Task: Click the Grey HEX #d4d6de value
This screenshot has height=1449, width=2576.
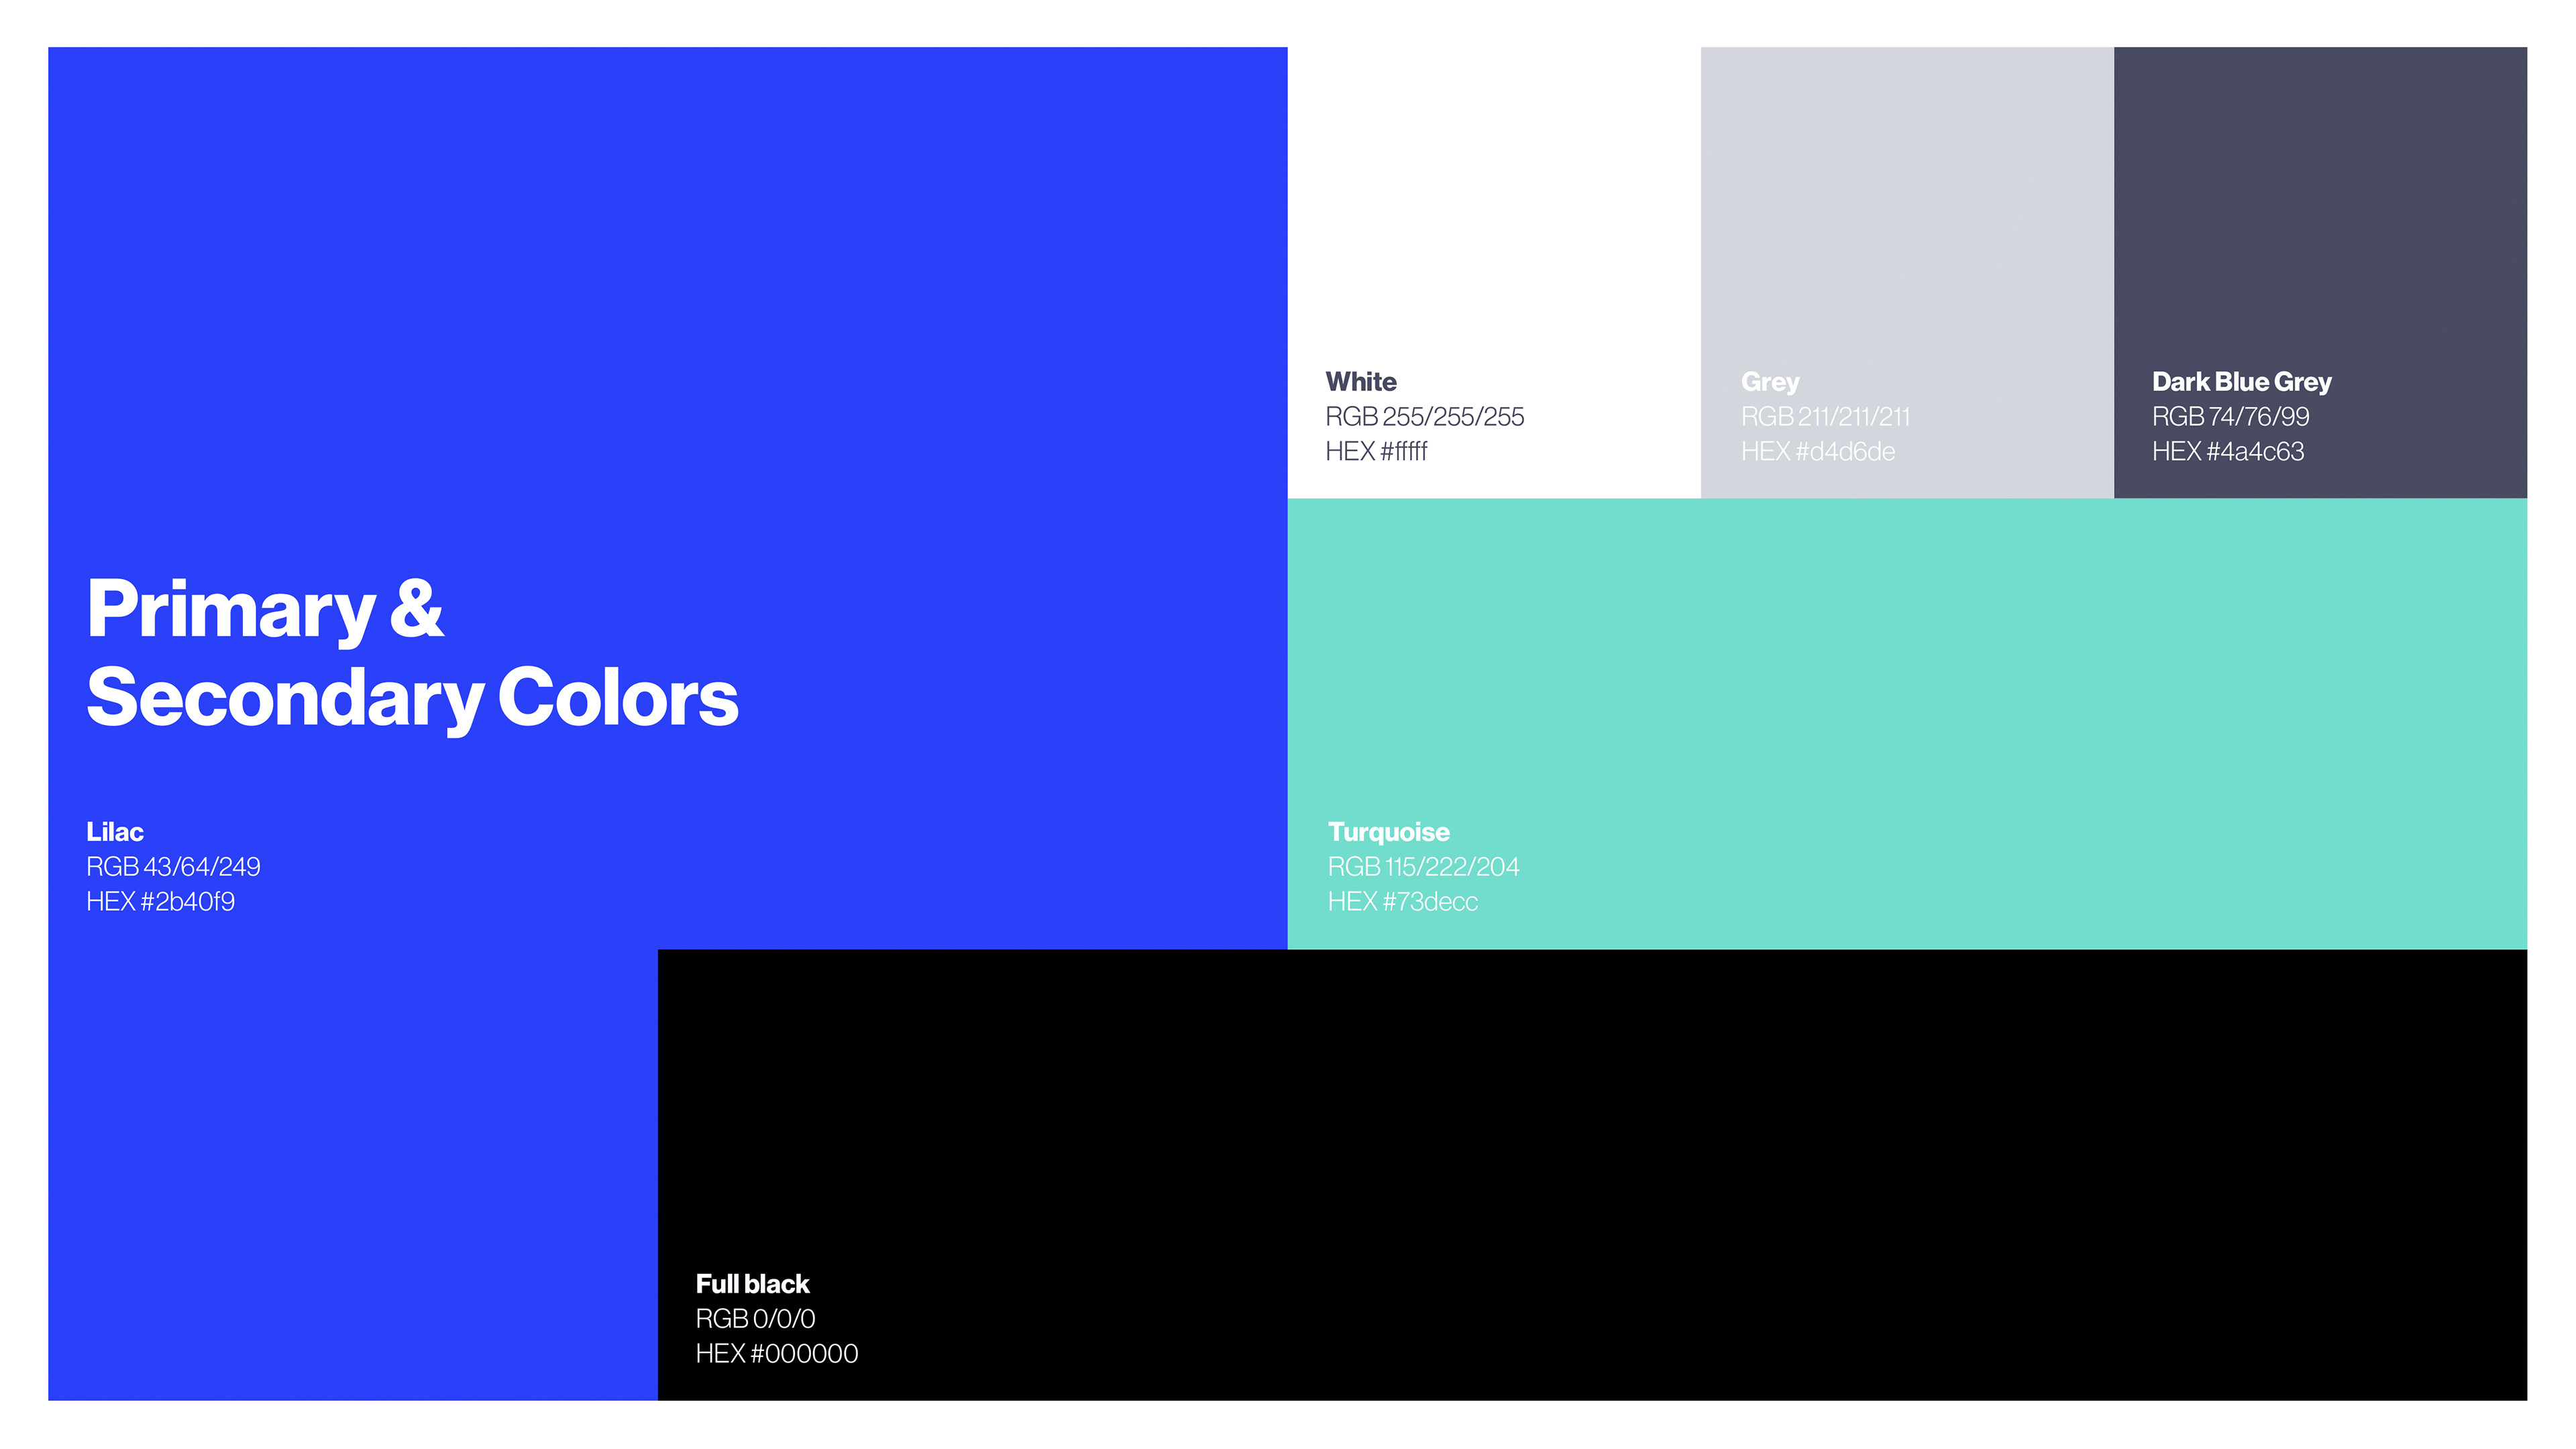Action: (1817, 452)
